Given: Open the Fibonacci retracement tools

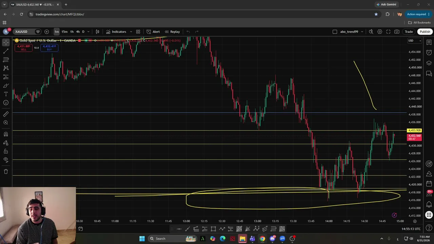Looking at the screenshot, I should (x=6, y=60).
